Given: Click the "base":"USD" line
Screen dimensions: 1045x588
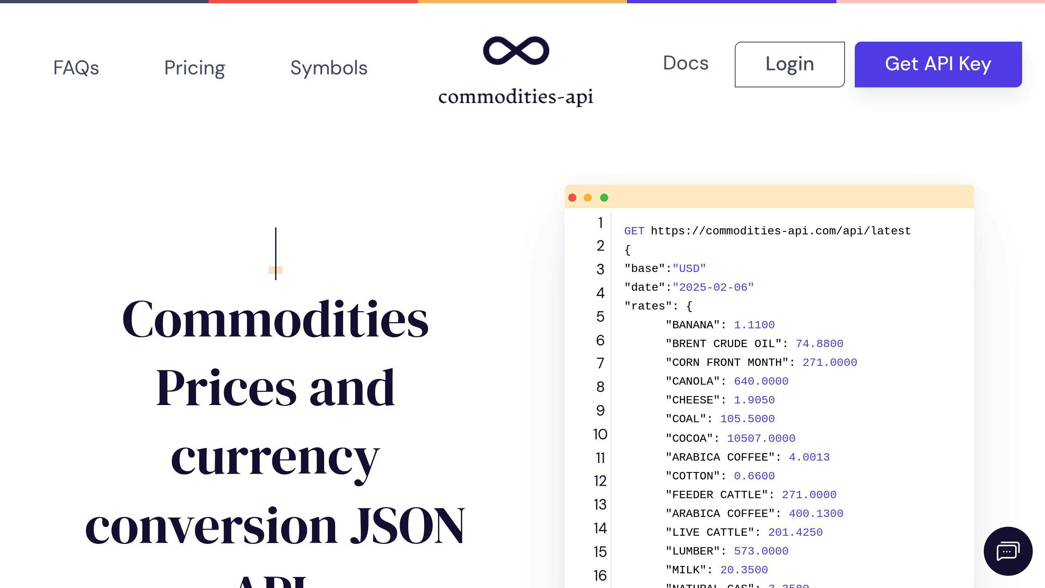Looking at the screenshot, I should point(665,269).
